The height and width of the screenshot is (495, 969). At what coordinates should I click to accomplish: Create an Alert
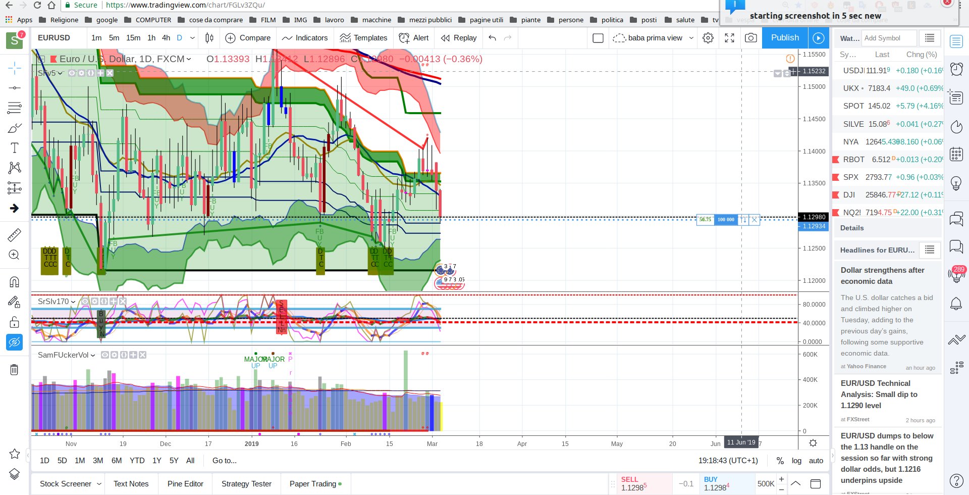[x=413, y=38]
